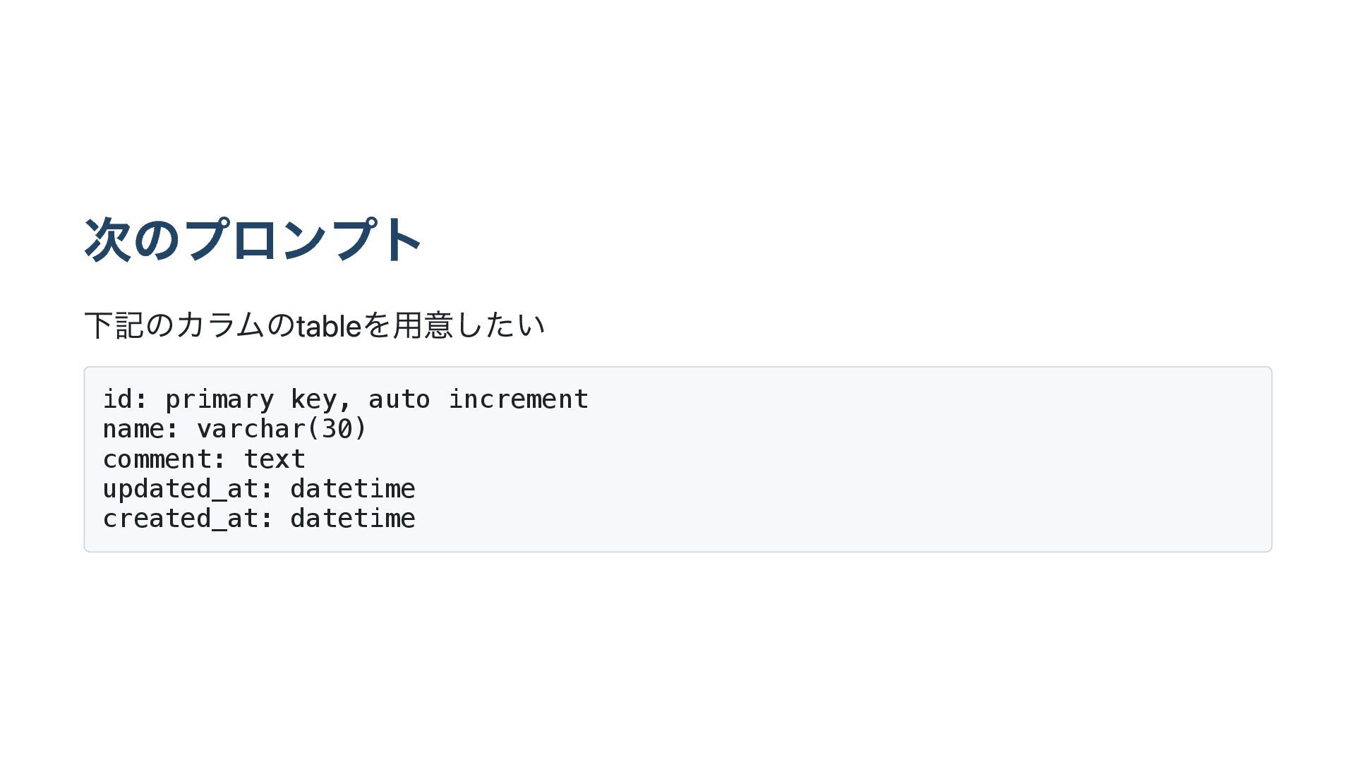Screen dimensions: 1355x762
Task: Click "datetime" on the updated_at line
Action: (x=352, y=489)
